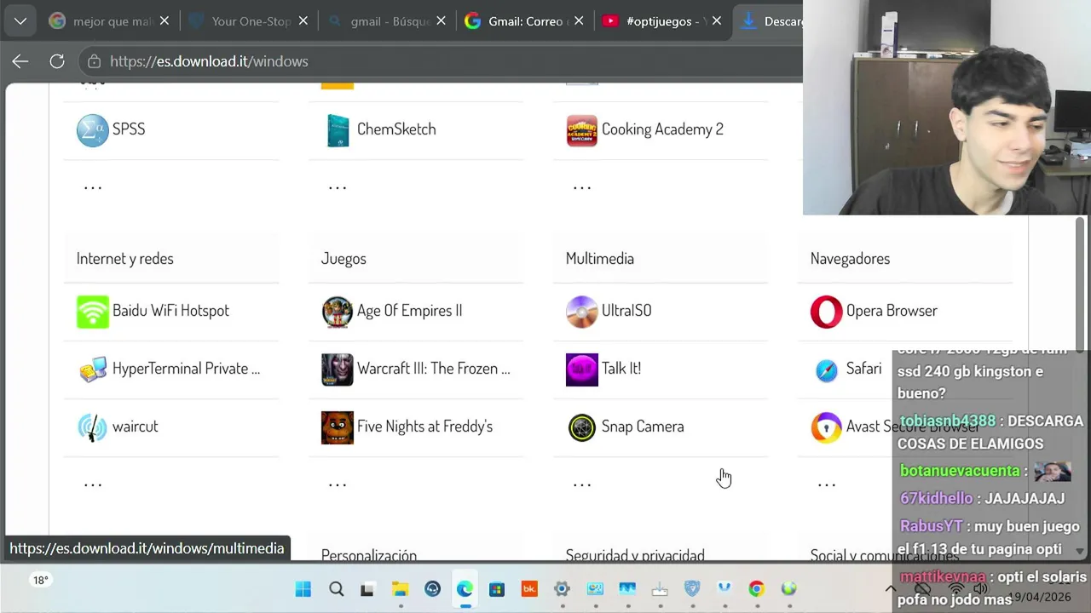Switch to the Gmail: Correo tab
This screenshot has height=613, width=1091.
pos(526,21)
